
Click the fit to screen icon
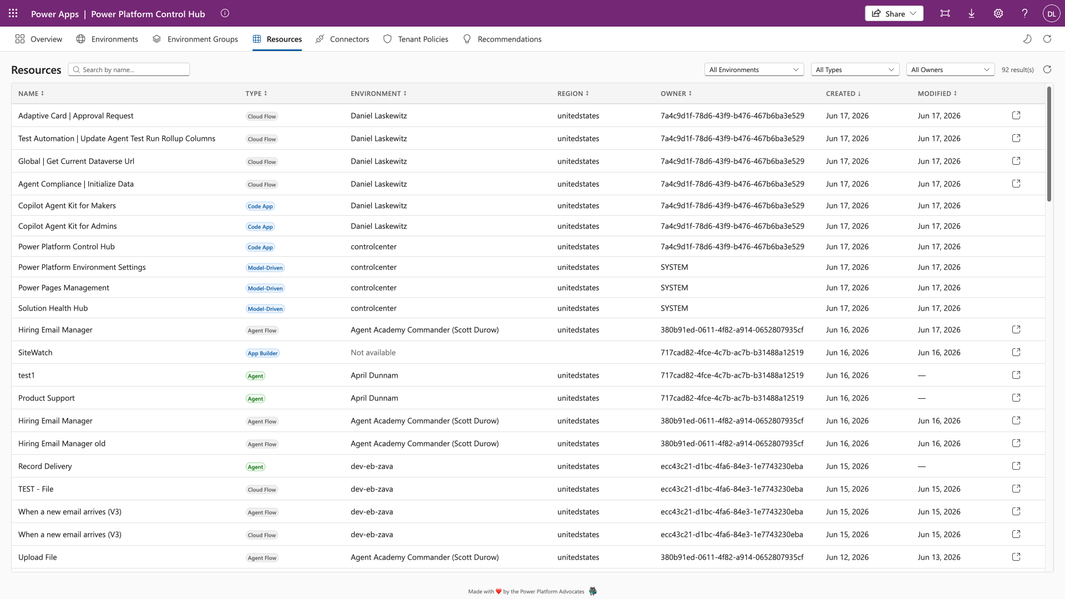click(945, 13)
